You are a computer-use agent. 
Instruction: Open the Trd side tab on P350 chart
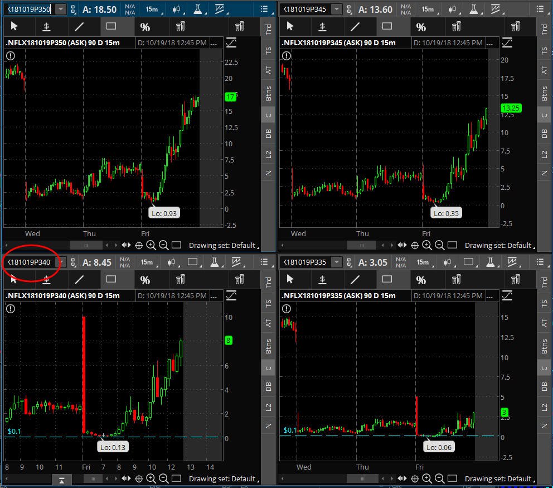[x=268, y=30]
